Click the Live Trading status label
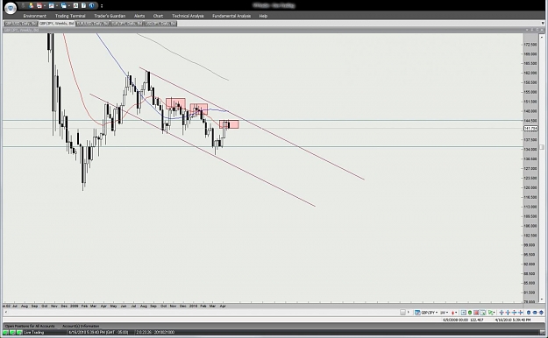 (x=34, y=333)
